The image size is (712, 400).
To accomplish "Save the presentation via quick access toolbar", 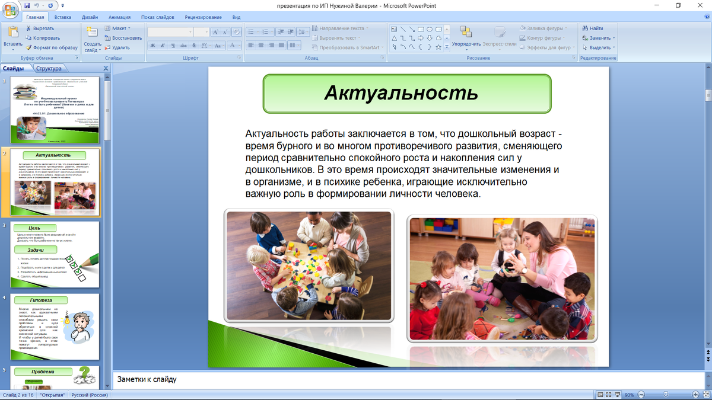I will pyautogui.click(x=27, y=5).
